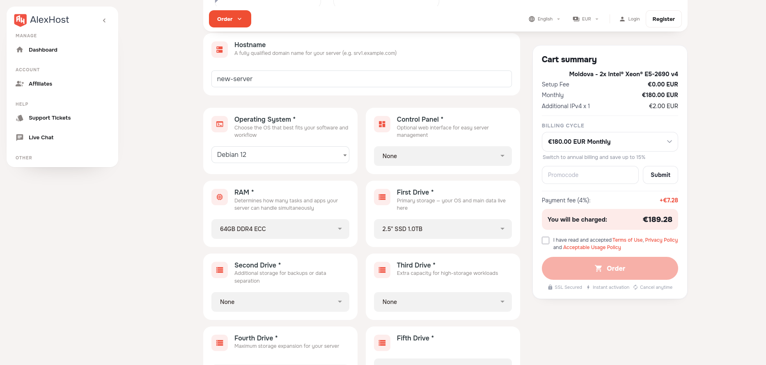
Task: Click the cart Order button
Action: point(610,268)
